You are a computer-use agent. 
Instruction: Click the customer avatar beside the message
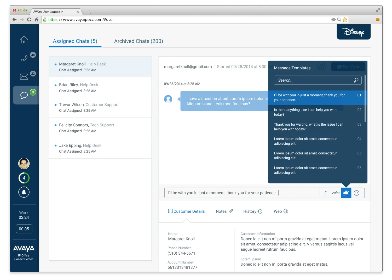(168, 99)
